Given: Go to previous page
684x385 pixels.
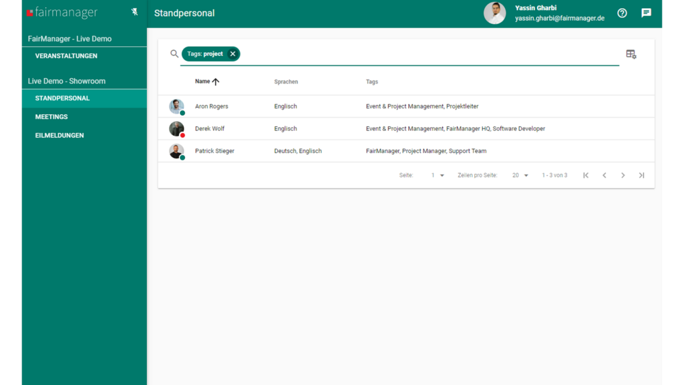Looking at the screenshot, I should click(x=604, y=175).
